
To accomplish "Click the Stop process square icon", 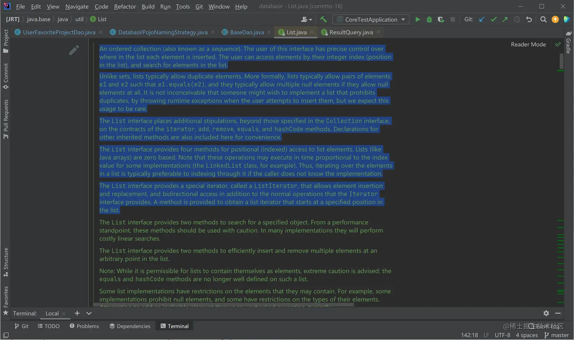I will pyautogui.click(x=453, y=19).
